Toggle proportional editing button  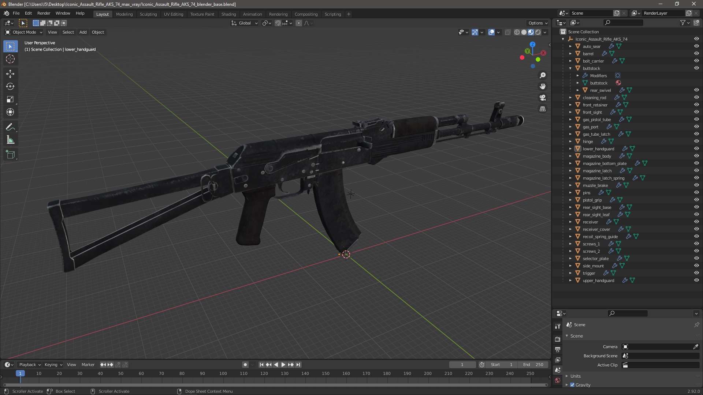pos(299,23)
